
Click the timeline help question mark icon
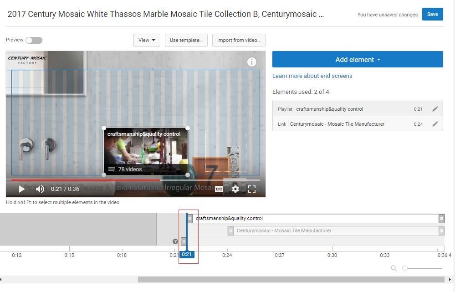[x=175, y=241]
